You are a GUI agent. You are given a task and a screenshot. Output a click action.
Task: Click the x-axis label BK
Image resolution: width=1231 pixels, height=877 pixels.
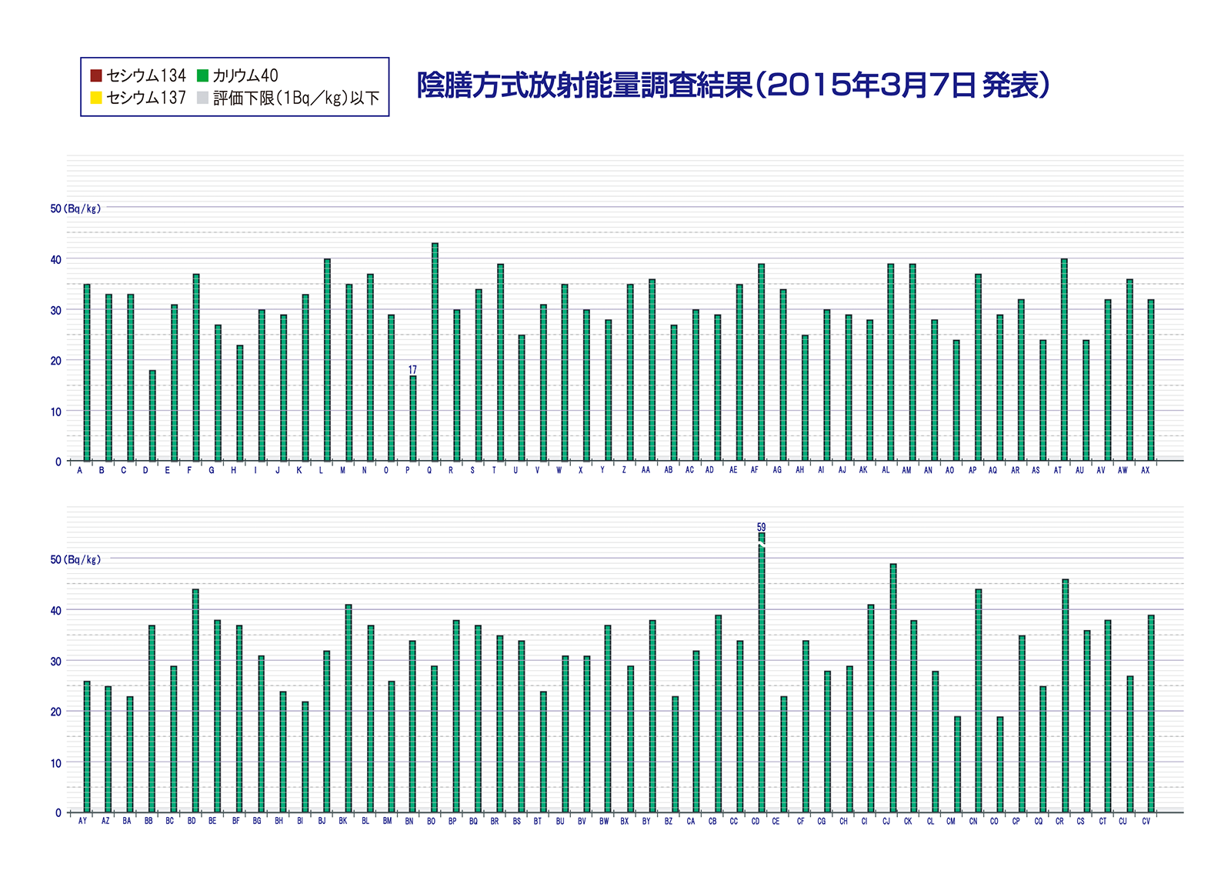[343, 821]
